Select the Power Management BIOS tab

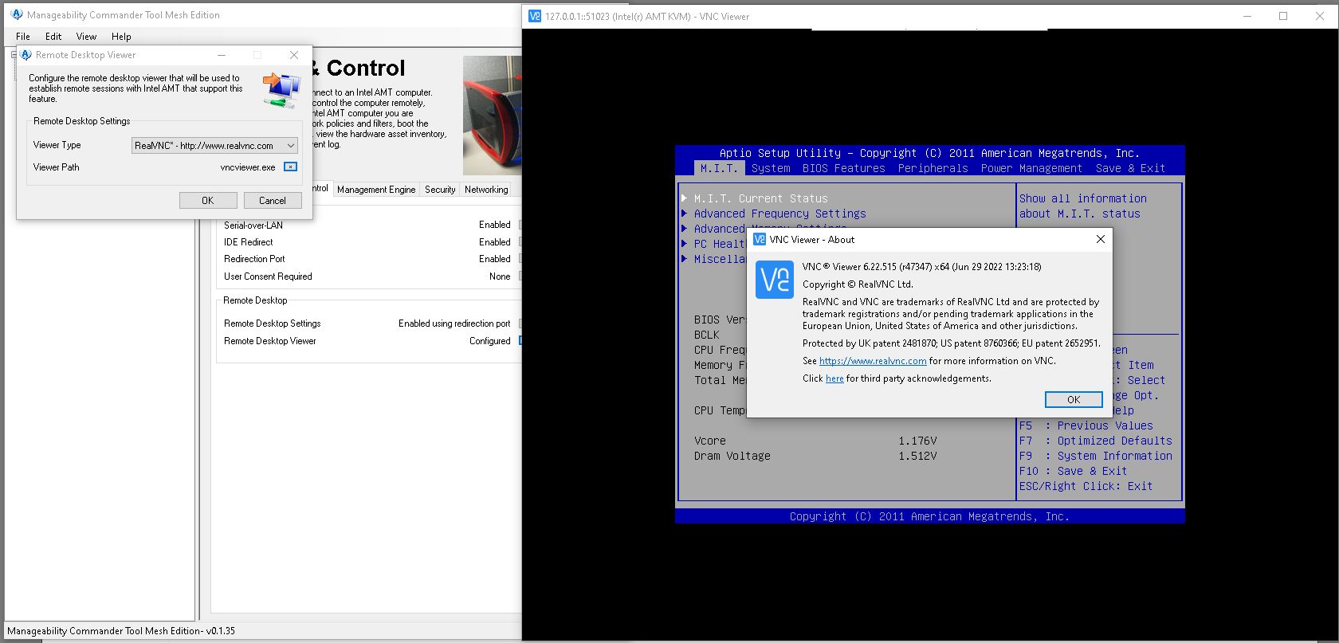point(1031,168)
